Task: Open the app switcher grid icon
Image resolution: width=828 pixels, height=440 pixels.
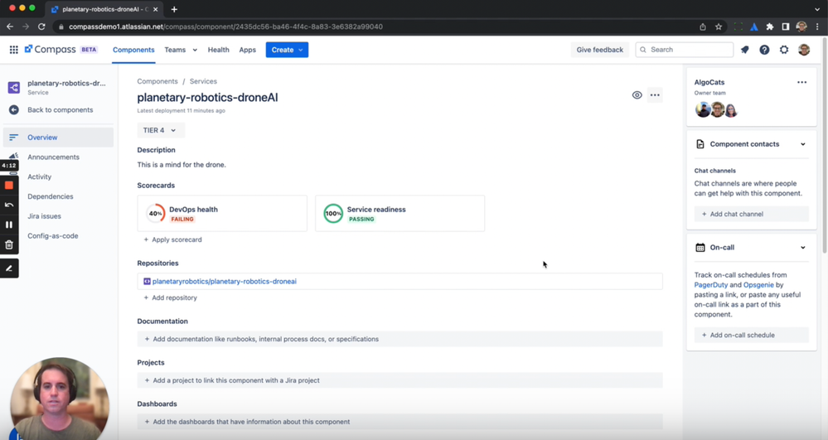Action: click(x=14, y=50)
